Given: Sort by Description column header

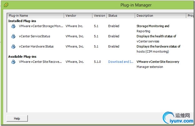Looking at the screenshot, I should tap(160, 16).
